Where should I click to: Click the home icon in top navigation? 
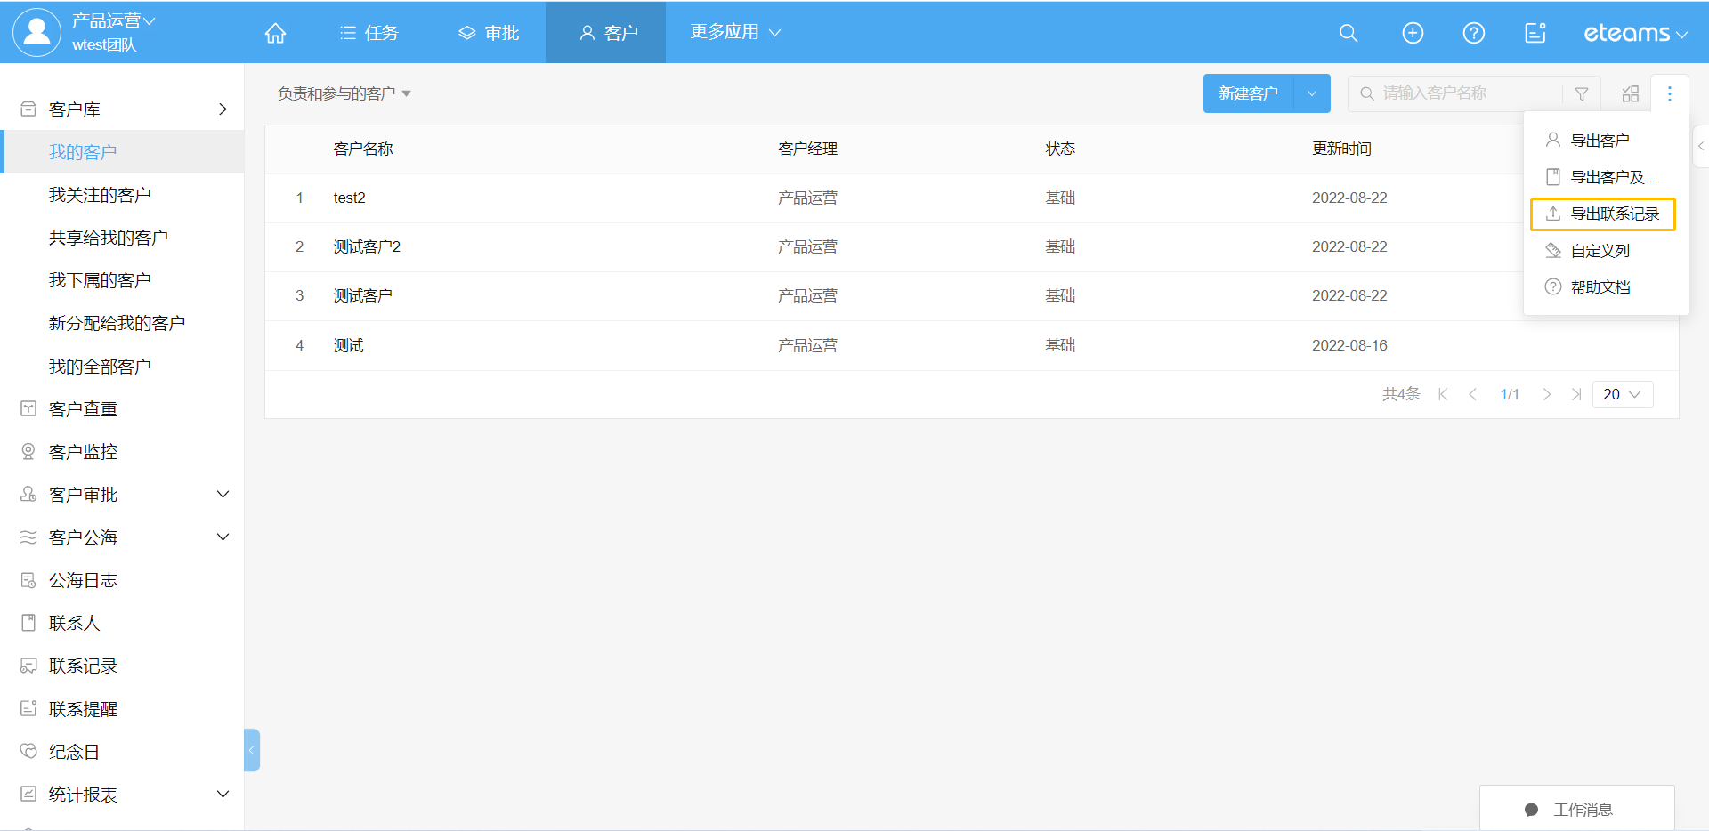276,33
